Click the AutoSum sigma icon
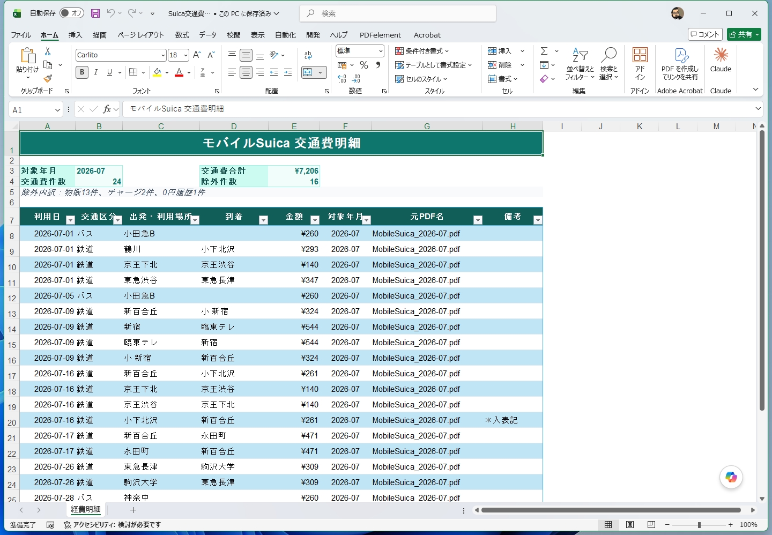Screen dimensions: 772x535 [x=544, y=51]
